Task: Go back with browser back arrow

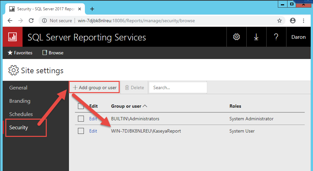Action: click(x=10, y=21)
